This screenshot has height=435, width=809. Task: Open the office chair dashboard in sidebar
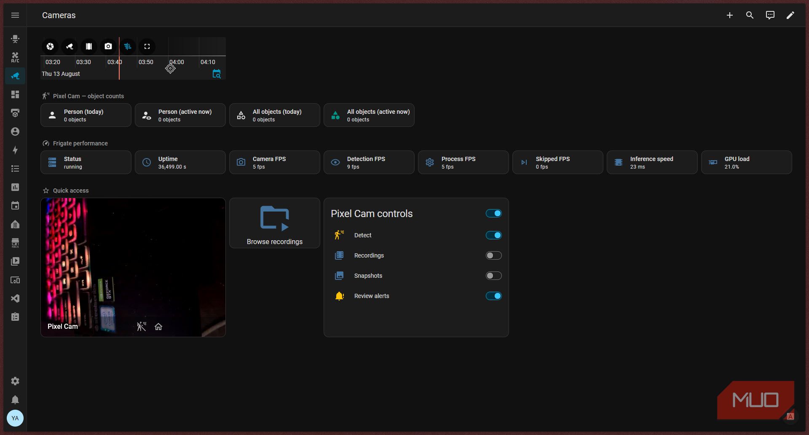[x=15, y=39]
